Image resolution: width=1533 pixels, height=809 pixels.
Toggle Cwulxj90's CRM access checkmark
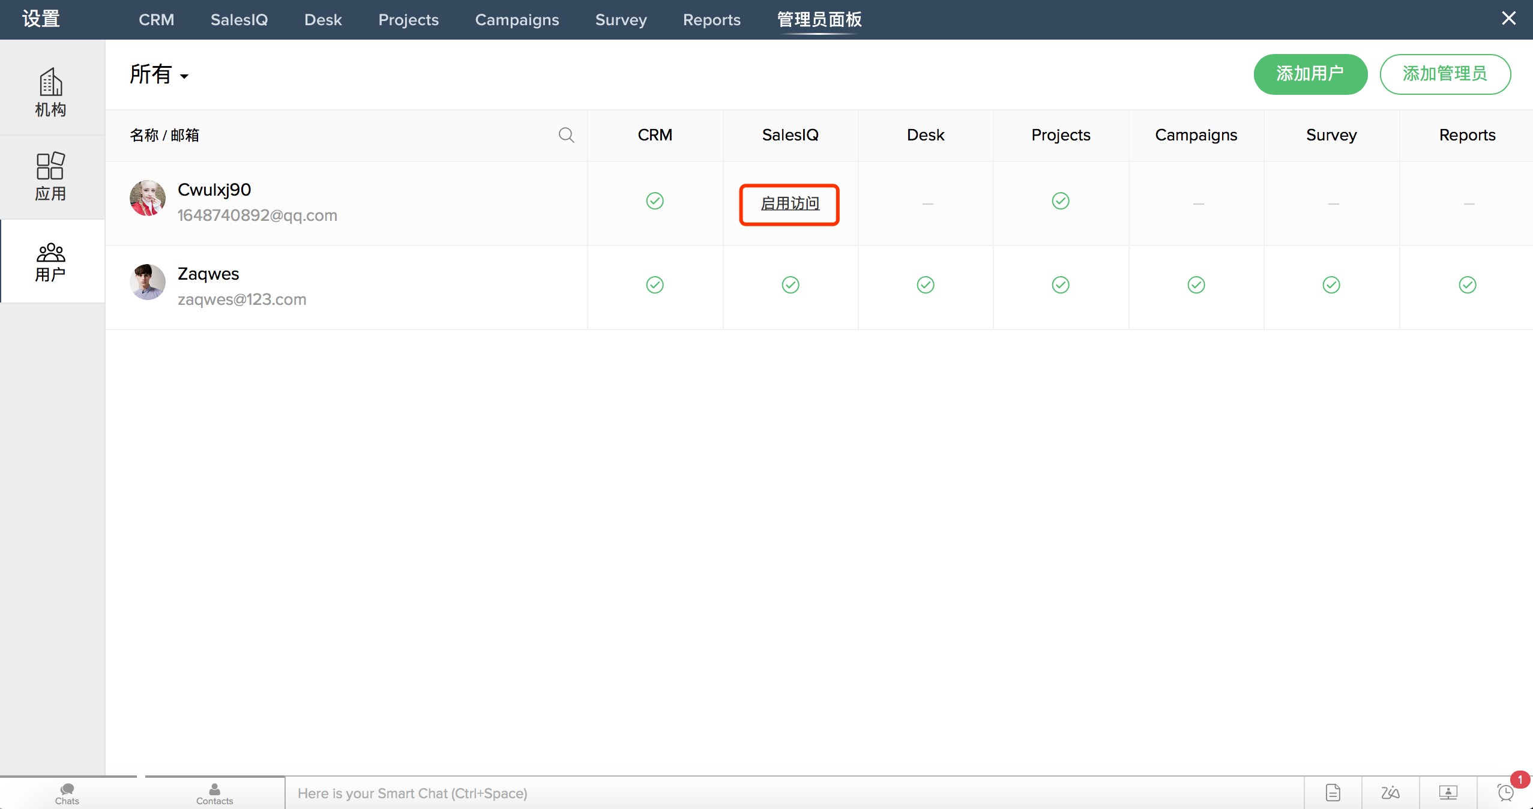click(655, 201)
